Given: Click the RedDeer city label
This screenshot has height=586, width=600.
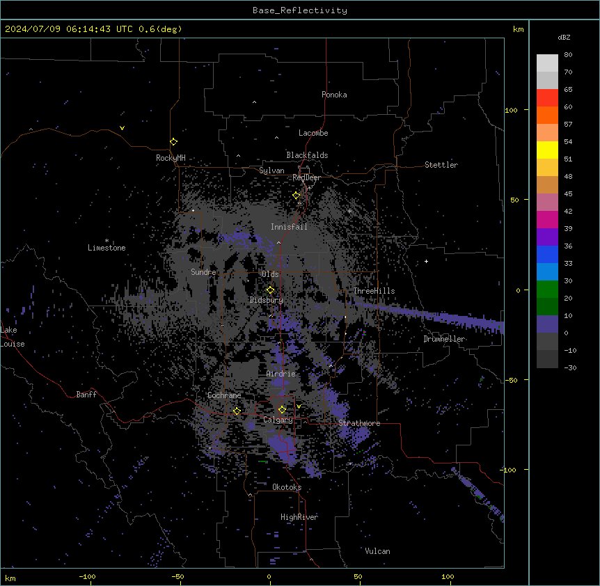Looking at the screenshot, I should point(306,177).
